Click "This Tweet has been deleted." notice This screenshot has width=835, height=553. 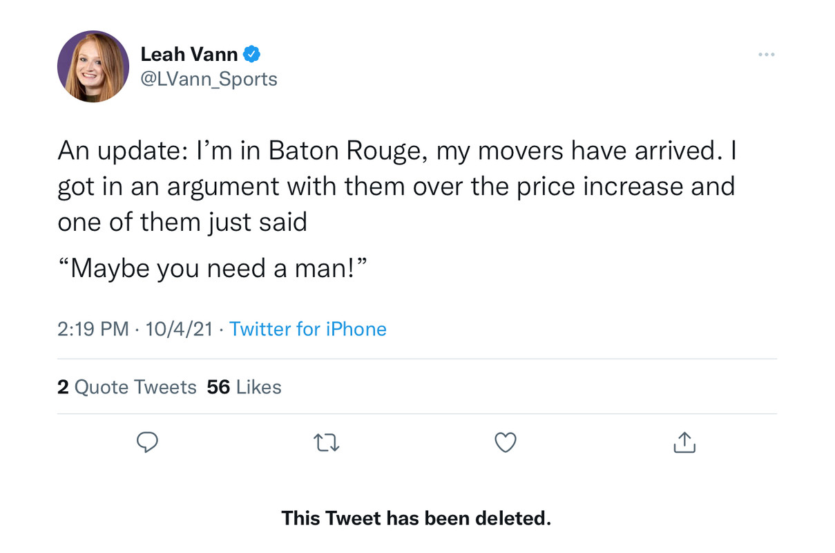(x=416, y=518)
